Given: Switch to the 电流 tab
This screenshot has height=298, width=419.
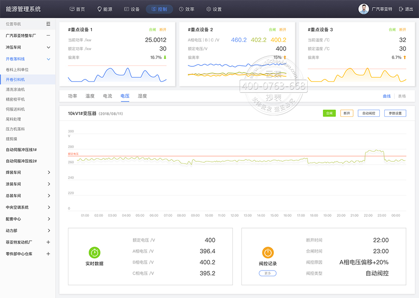Looking at the screenshot, I should 107,96.
